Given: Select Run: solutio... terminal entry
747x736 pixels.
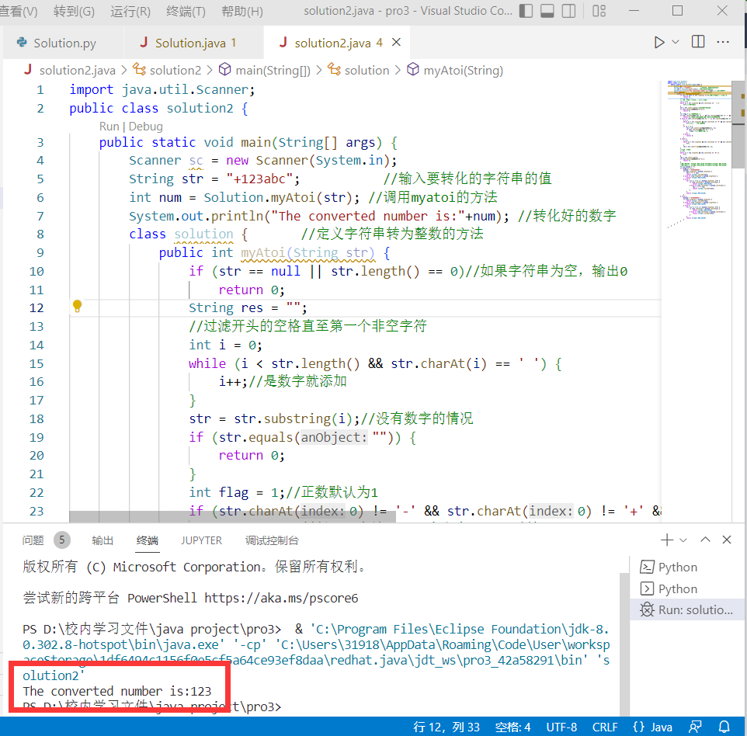Looking at the screenshot, I should (687, 609).
